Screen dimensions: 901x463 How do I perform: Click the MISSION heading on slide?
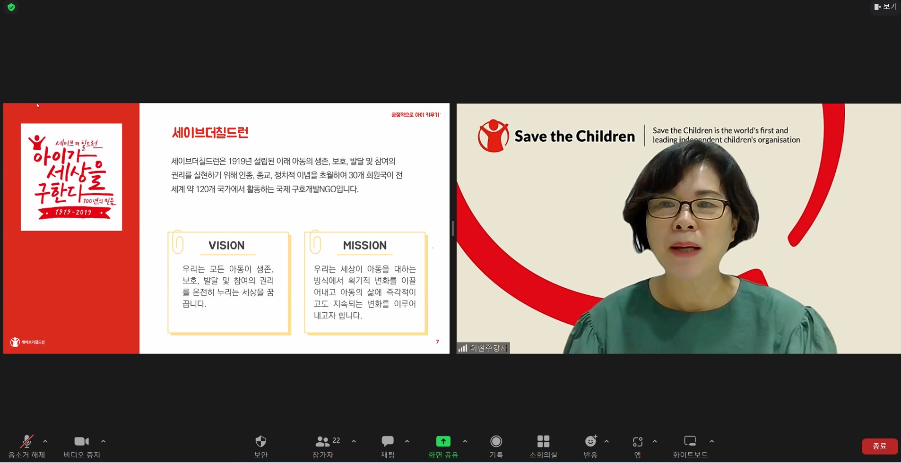tap(365, 245)
